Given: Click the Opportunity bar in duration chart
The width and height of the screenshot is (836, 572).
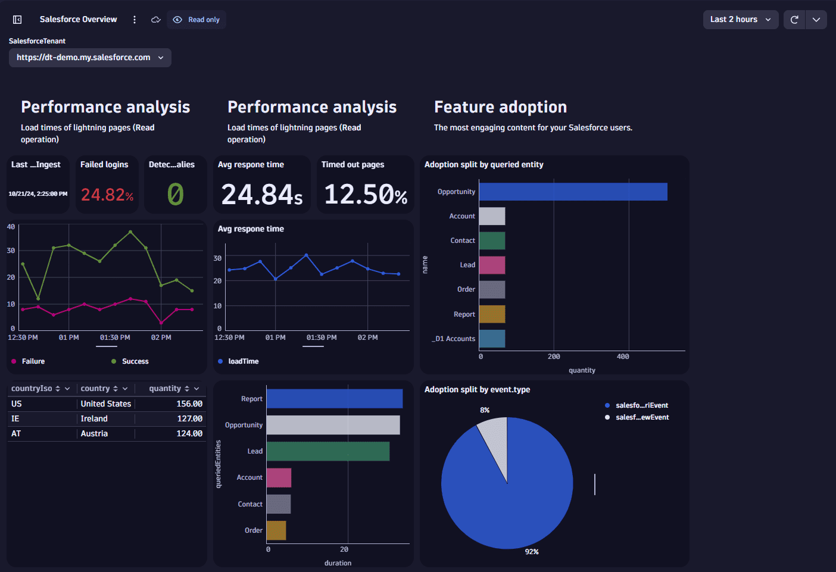Looking at the screenshot, I should pos(333,425).
